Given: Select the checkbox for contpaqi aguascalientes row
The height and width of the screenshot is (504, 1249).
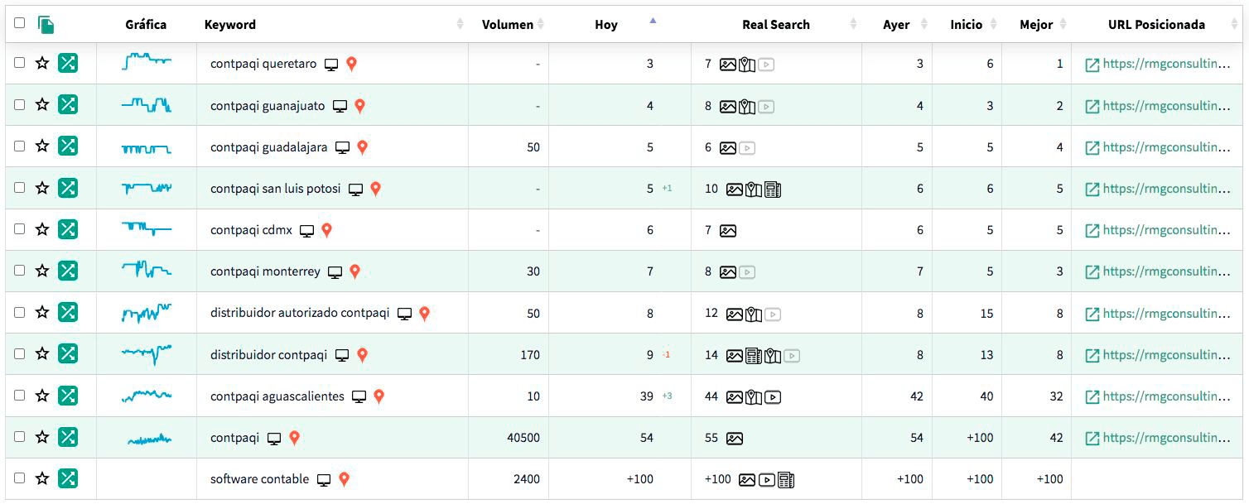Looking at the screenshot, I should point(20,396).
